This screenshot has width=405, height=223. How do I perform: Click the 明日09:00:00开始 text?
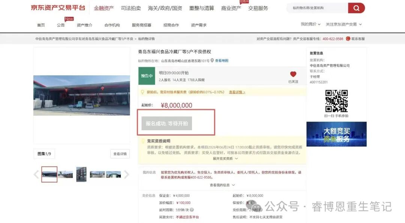click(174, 73)
